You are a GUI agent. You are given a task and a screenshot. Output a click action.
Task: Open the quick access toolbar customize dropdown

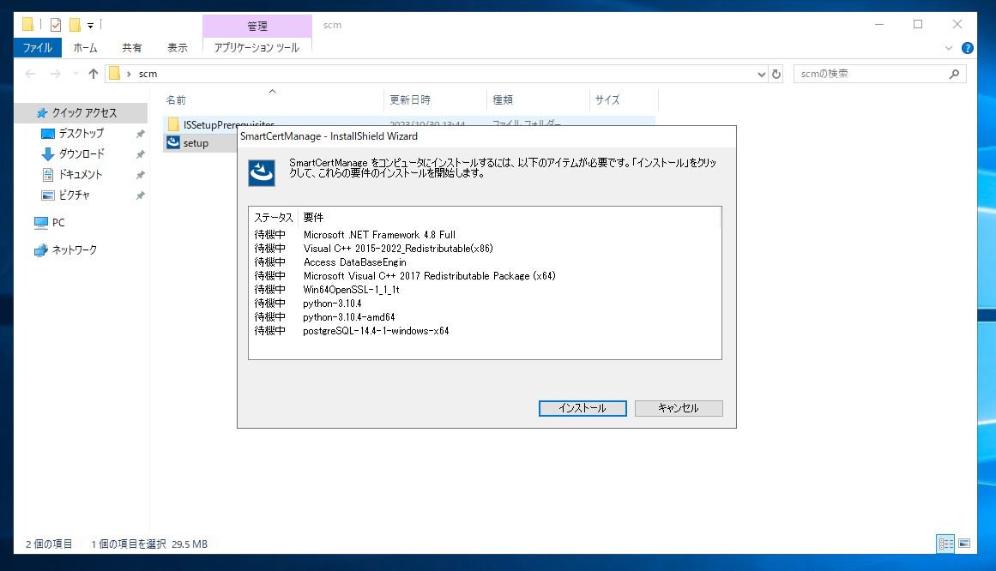90,26
